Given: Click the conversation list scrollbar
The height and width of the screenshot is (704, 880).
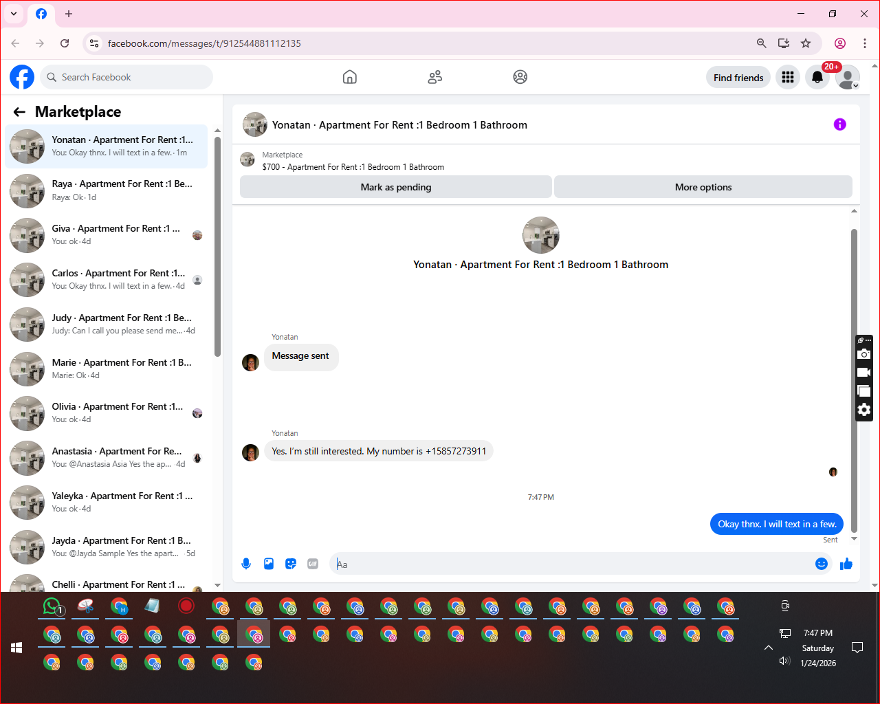Looking at the screenshot, I should tap(217, 247).
